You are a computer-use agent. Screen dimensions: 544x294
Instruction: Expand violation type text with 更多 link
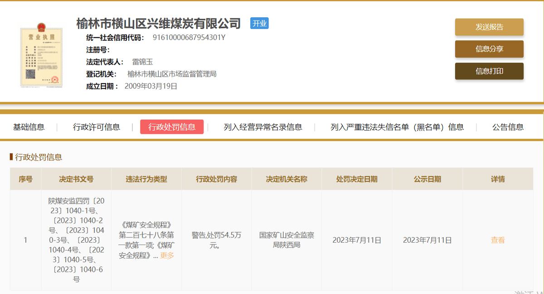pos(167,255)
